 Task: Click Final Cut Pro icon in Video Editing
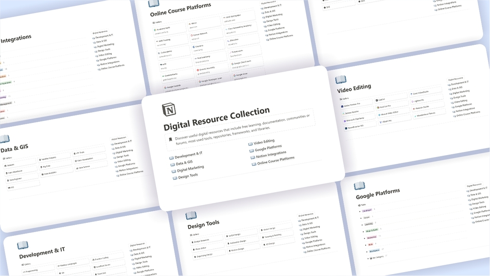[x=378, y=108]
